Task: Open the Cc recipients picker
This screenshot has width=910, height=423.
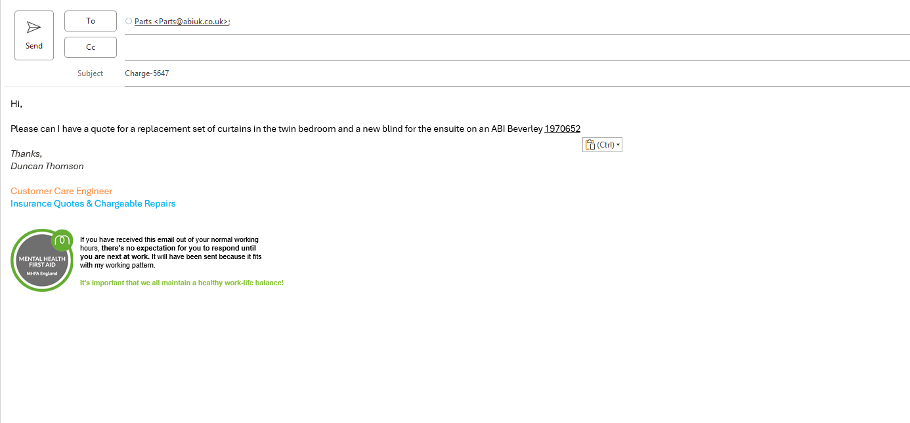Action: tap(91, 47)
